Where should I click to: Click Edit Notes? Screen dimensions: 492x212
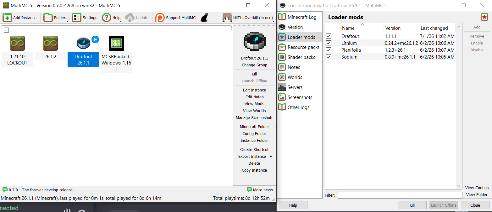[x=255, y=97]
